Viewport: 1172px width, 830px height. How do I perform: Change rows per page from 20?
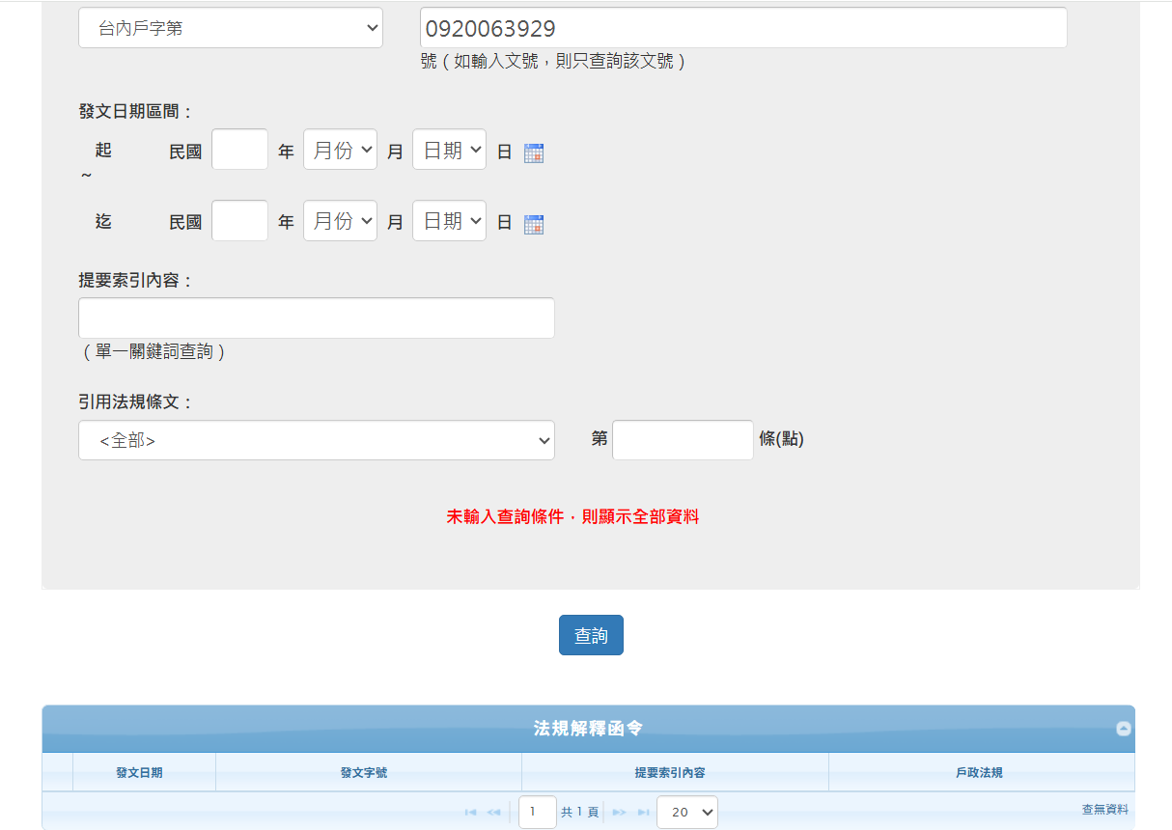(686, 813)
